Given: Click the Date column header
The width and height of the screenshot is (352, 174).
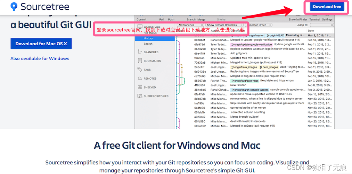Looking at the screenshot, I should pyautogui.click(x=311, y=31).
